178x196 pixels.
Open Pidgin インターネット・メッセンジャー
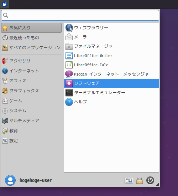(111, 74)
